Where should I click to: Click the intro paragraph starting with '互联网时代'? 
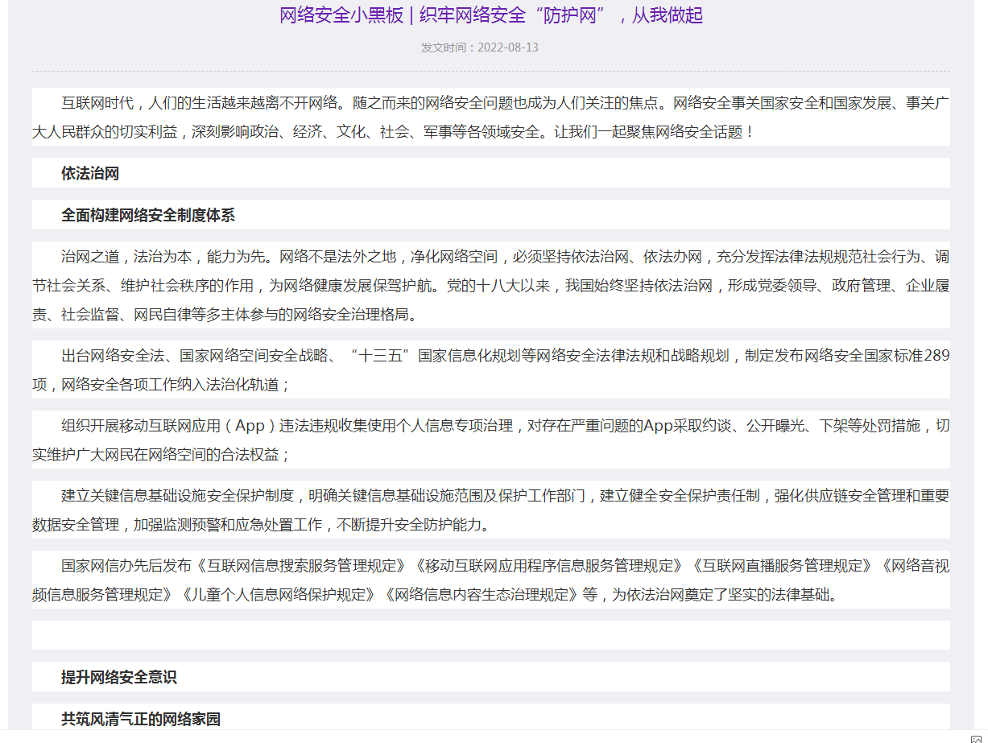pyautogui.click(x=490, y=117)
